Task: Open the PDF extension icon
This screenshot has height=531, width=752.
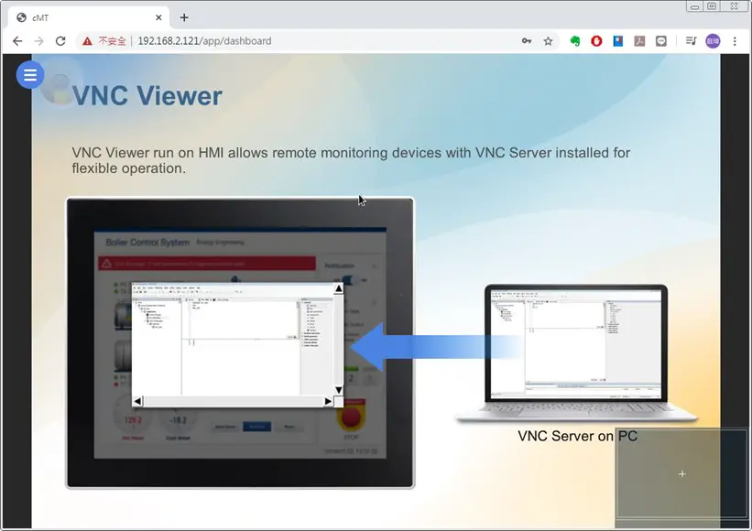Action: point(639,41)
